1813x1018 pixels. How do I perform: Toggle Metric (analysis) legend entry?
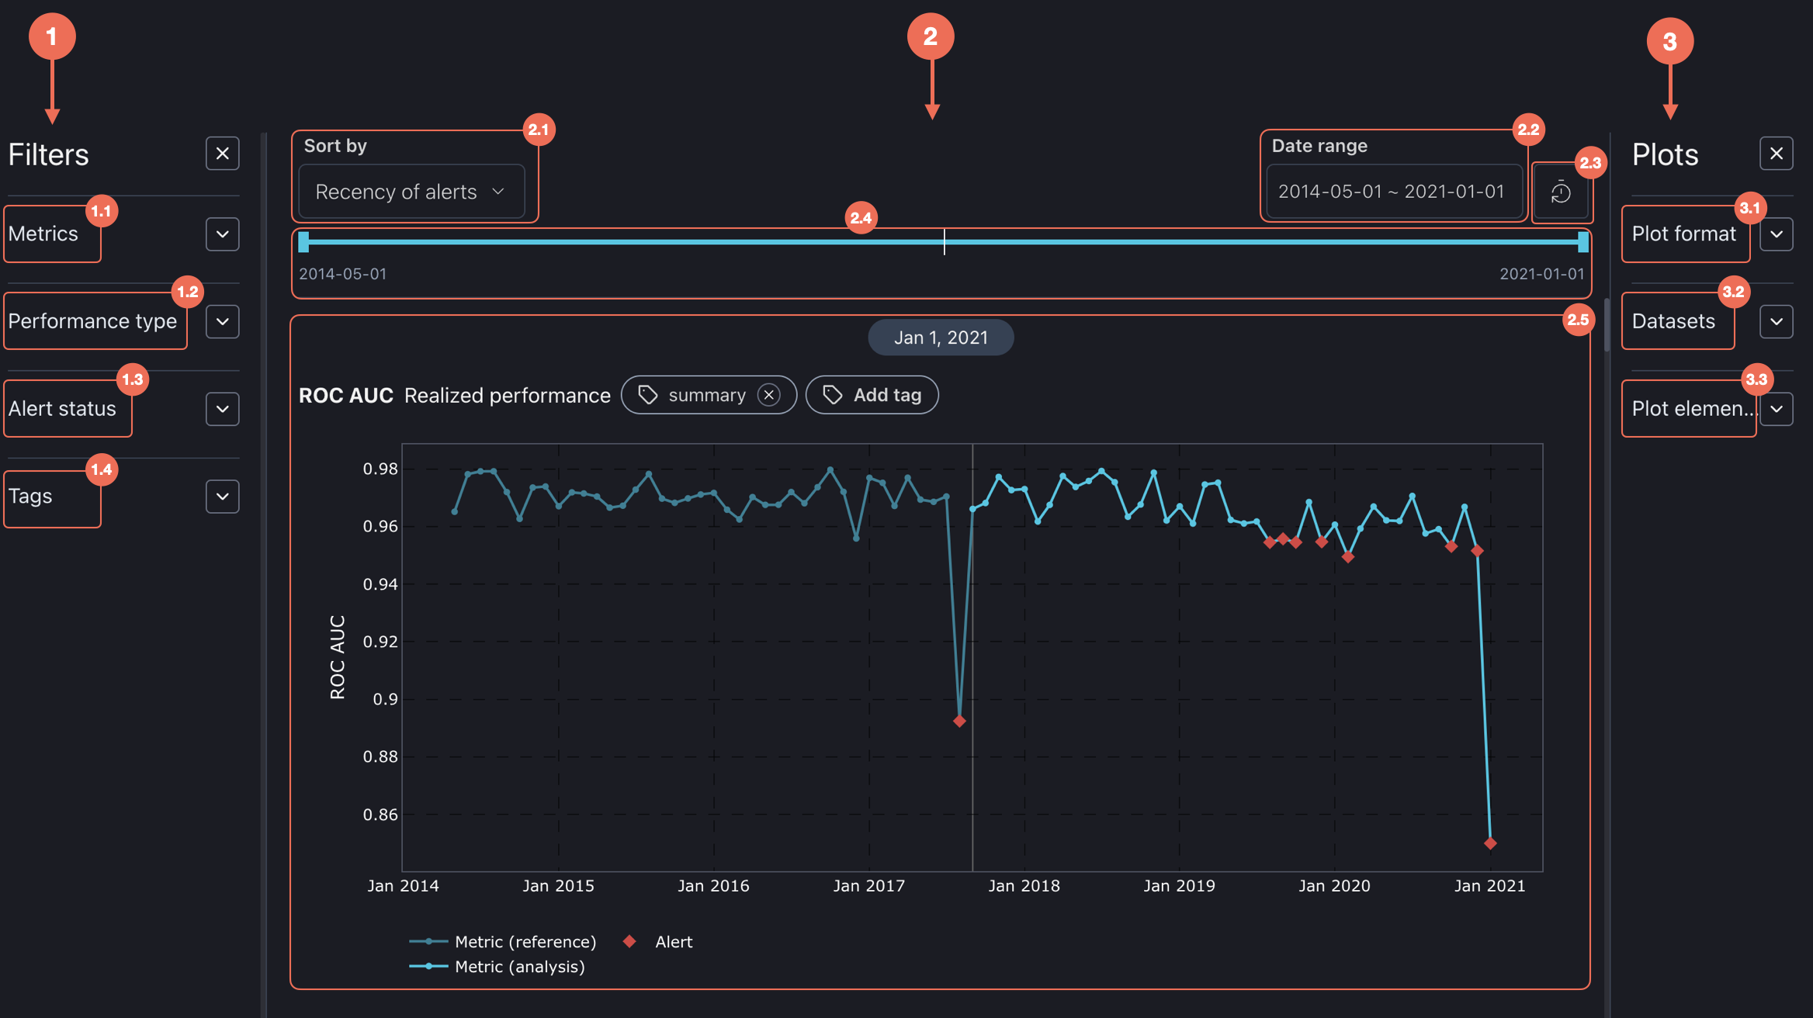point(519,967)
